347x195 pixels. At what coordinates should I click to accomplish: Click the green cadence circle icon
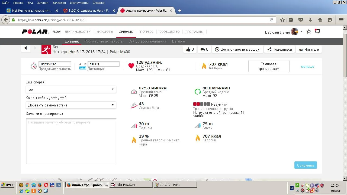198,92
